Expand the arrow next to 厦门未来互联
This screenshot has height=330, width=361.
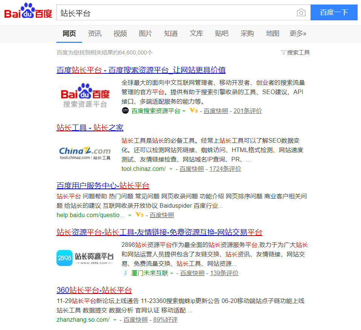point(172,274)
